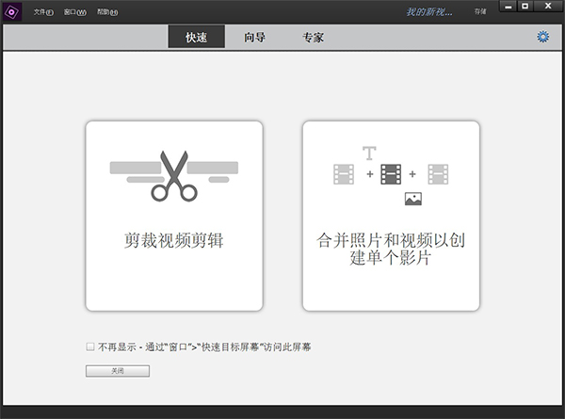Screen dimensions: 565x419
Task: Click the left filmstrip icon in the merge card
Action: 344,174
